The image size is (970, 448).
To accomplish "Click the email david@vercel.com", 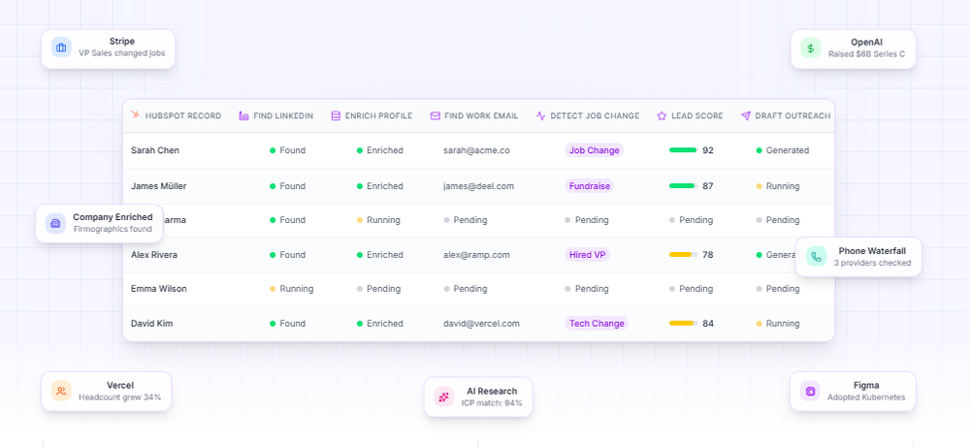I will (481, 324).
